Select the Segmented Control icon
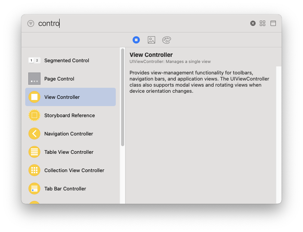 (x=34, y=60)
